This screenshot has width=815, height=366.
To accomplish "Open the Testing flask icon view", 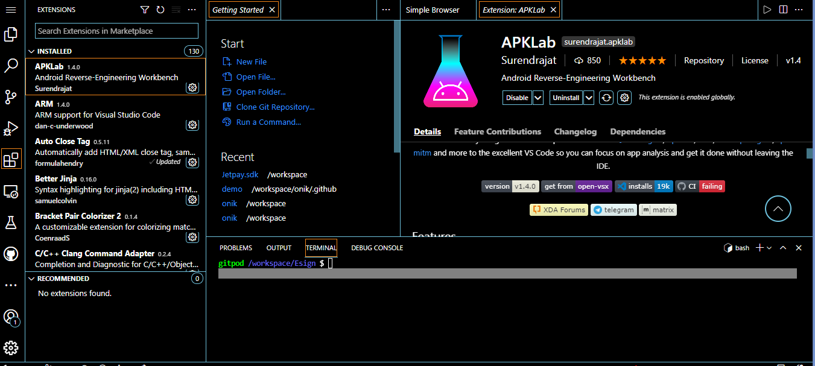I will [11, 222].
